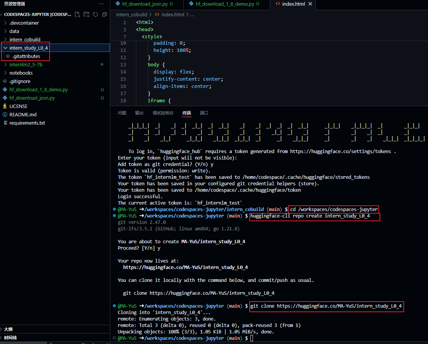Click the 'Proceed? [Y/n] y' terminal line
The image size is (428, 344).
coord(139,248)
